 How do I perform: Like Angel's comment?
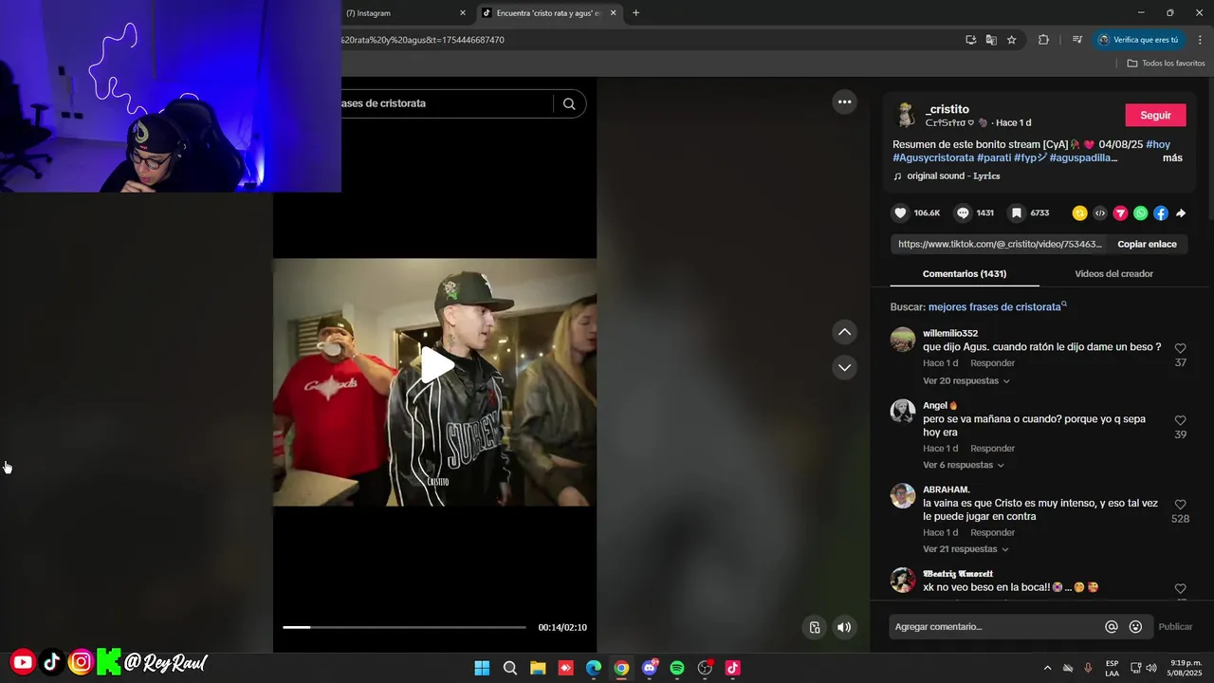[x=1180, y=420]
